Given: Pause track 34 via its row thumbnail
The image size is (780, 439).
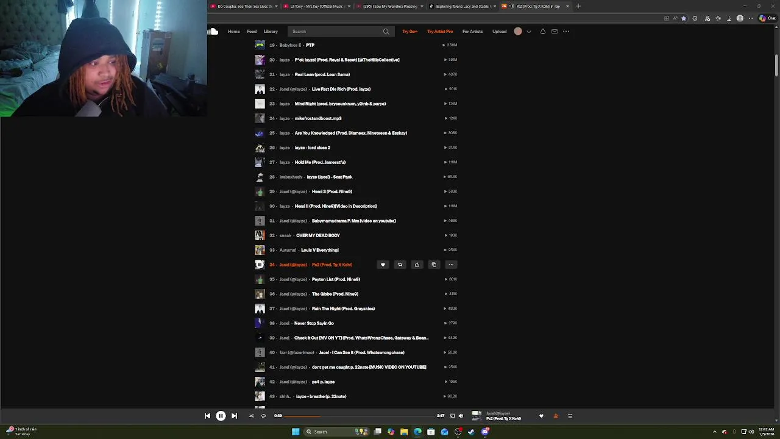Looking at the screenshot, I should [x=260, y=265].
